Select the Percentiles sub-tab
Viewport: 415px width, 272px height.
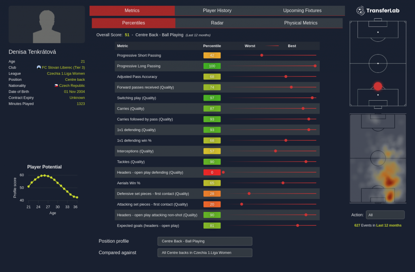point(133,23)
